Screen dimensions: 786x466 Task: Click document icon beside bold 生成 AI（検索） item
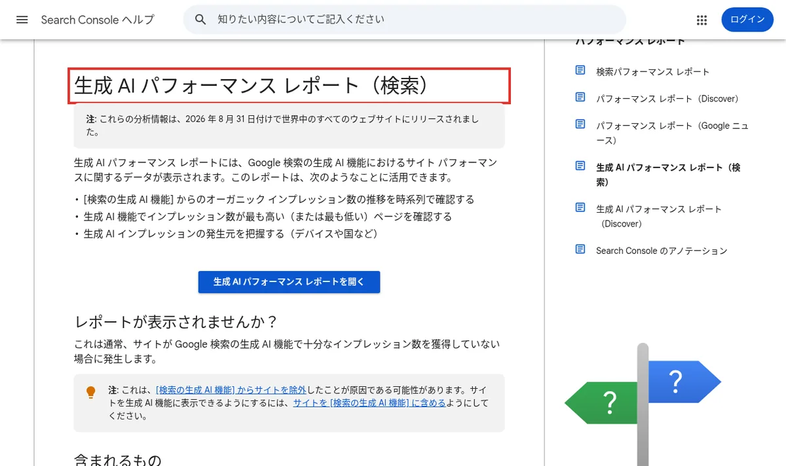coord(580,166)
